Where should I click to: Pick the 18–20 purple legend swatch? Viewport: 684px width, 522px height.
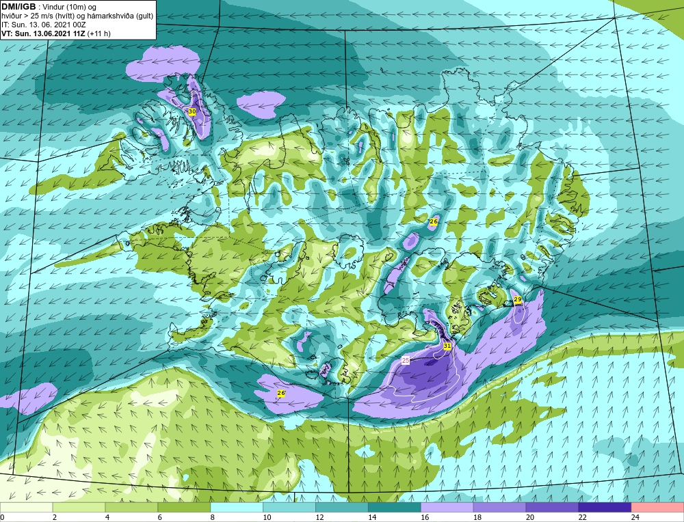[x=499, y=507]
